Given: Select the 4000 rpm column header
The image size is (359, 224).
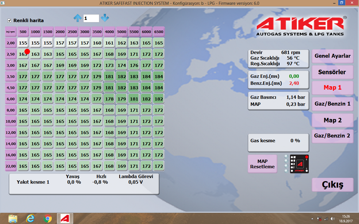Looking at the screenshot, I should tap(109, 32).
